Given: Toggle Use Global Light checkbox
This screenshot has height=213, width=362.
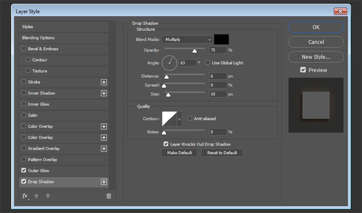Looking at the screenshot, I should [208, 63].
